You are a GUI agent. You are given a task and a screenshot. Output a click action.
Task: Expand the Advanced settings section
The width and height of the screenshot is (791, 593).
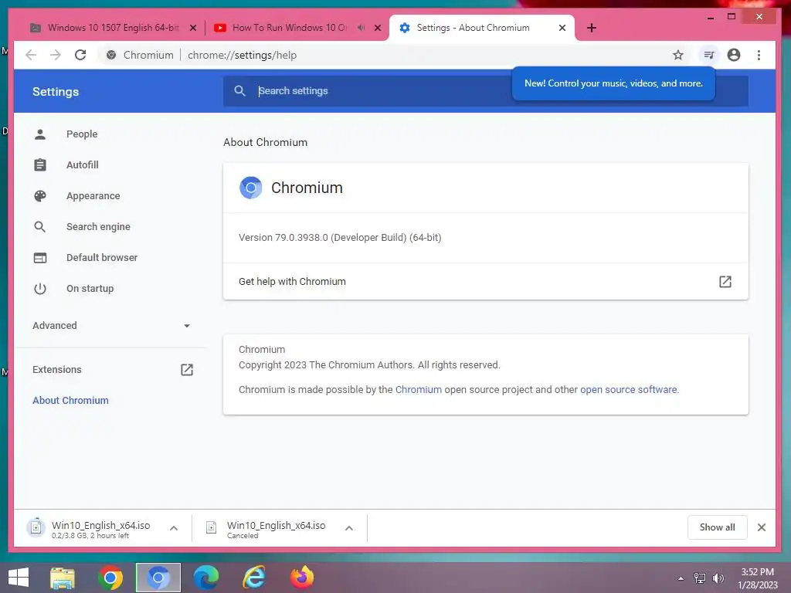pyautogui.click(x=111, y=326)
